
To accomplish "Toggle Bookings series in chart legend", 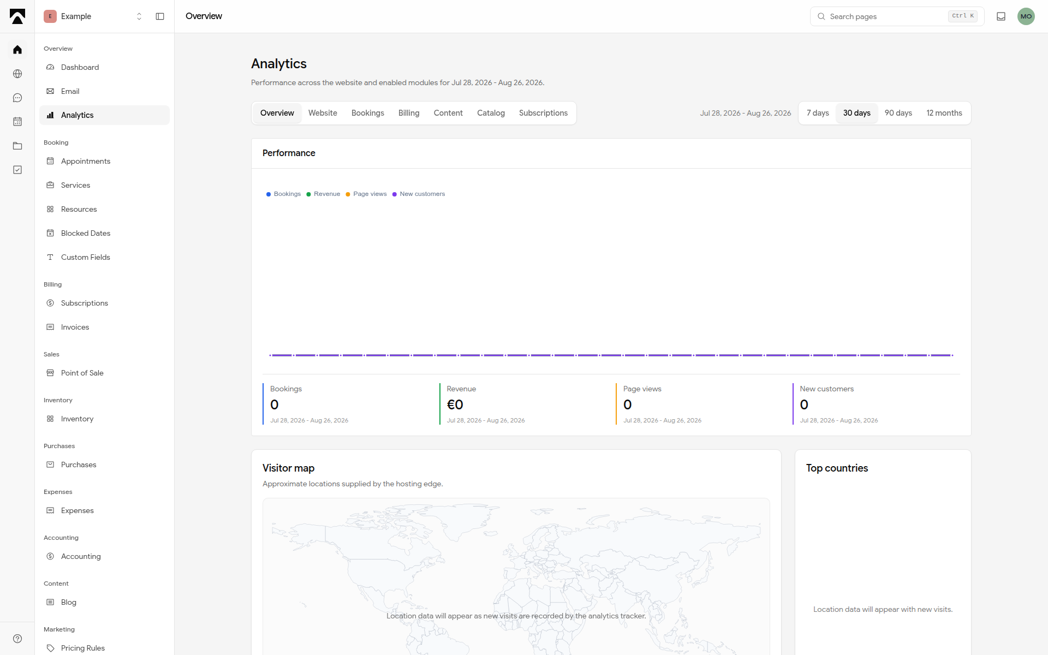I will [283, 194].
